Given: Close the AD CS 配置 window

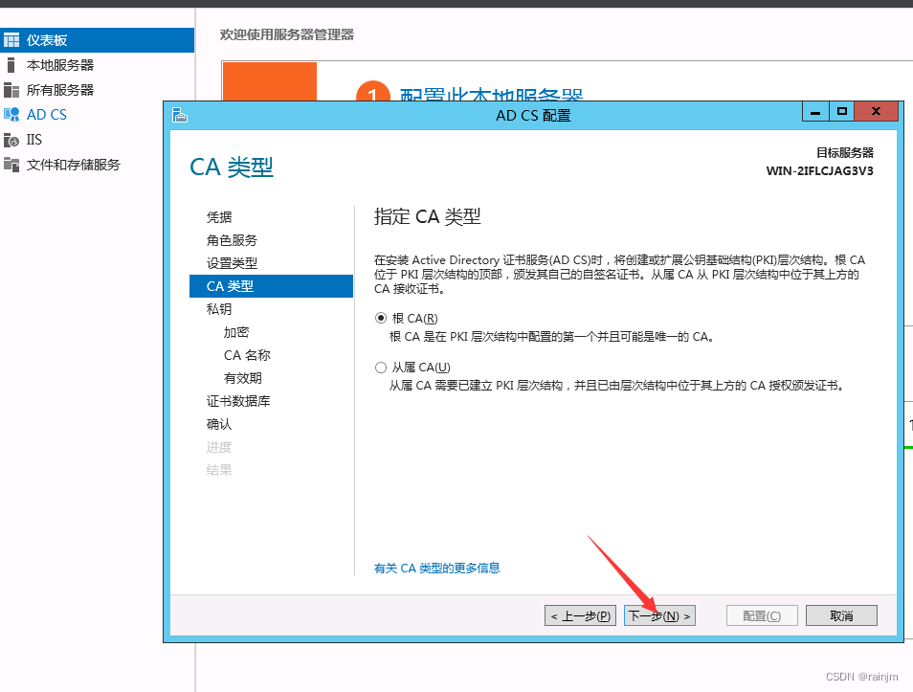Looking at the screenshot, I should (x=876, y=111).
